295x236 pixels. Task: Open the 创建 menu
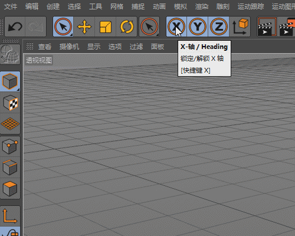(53, 6)
